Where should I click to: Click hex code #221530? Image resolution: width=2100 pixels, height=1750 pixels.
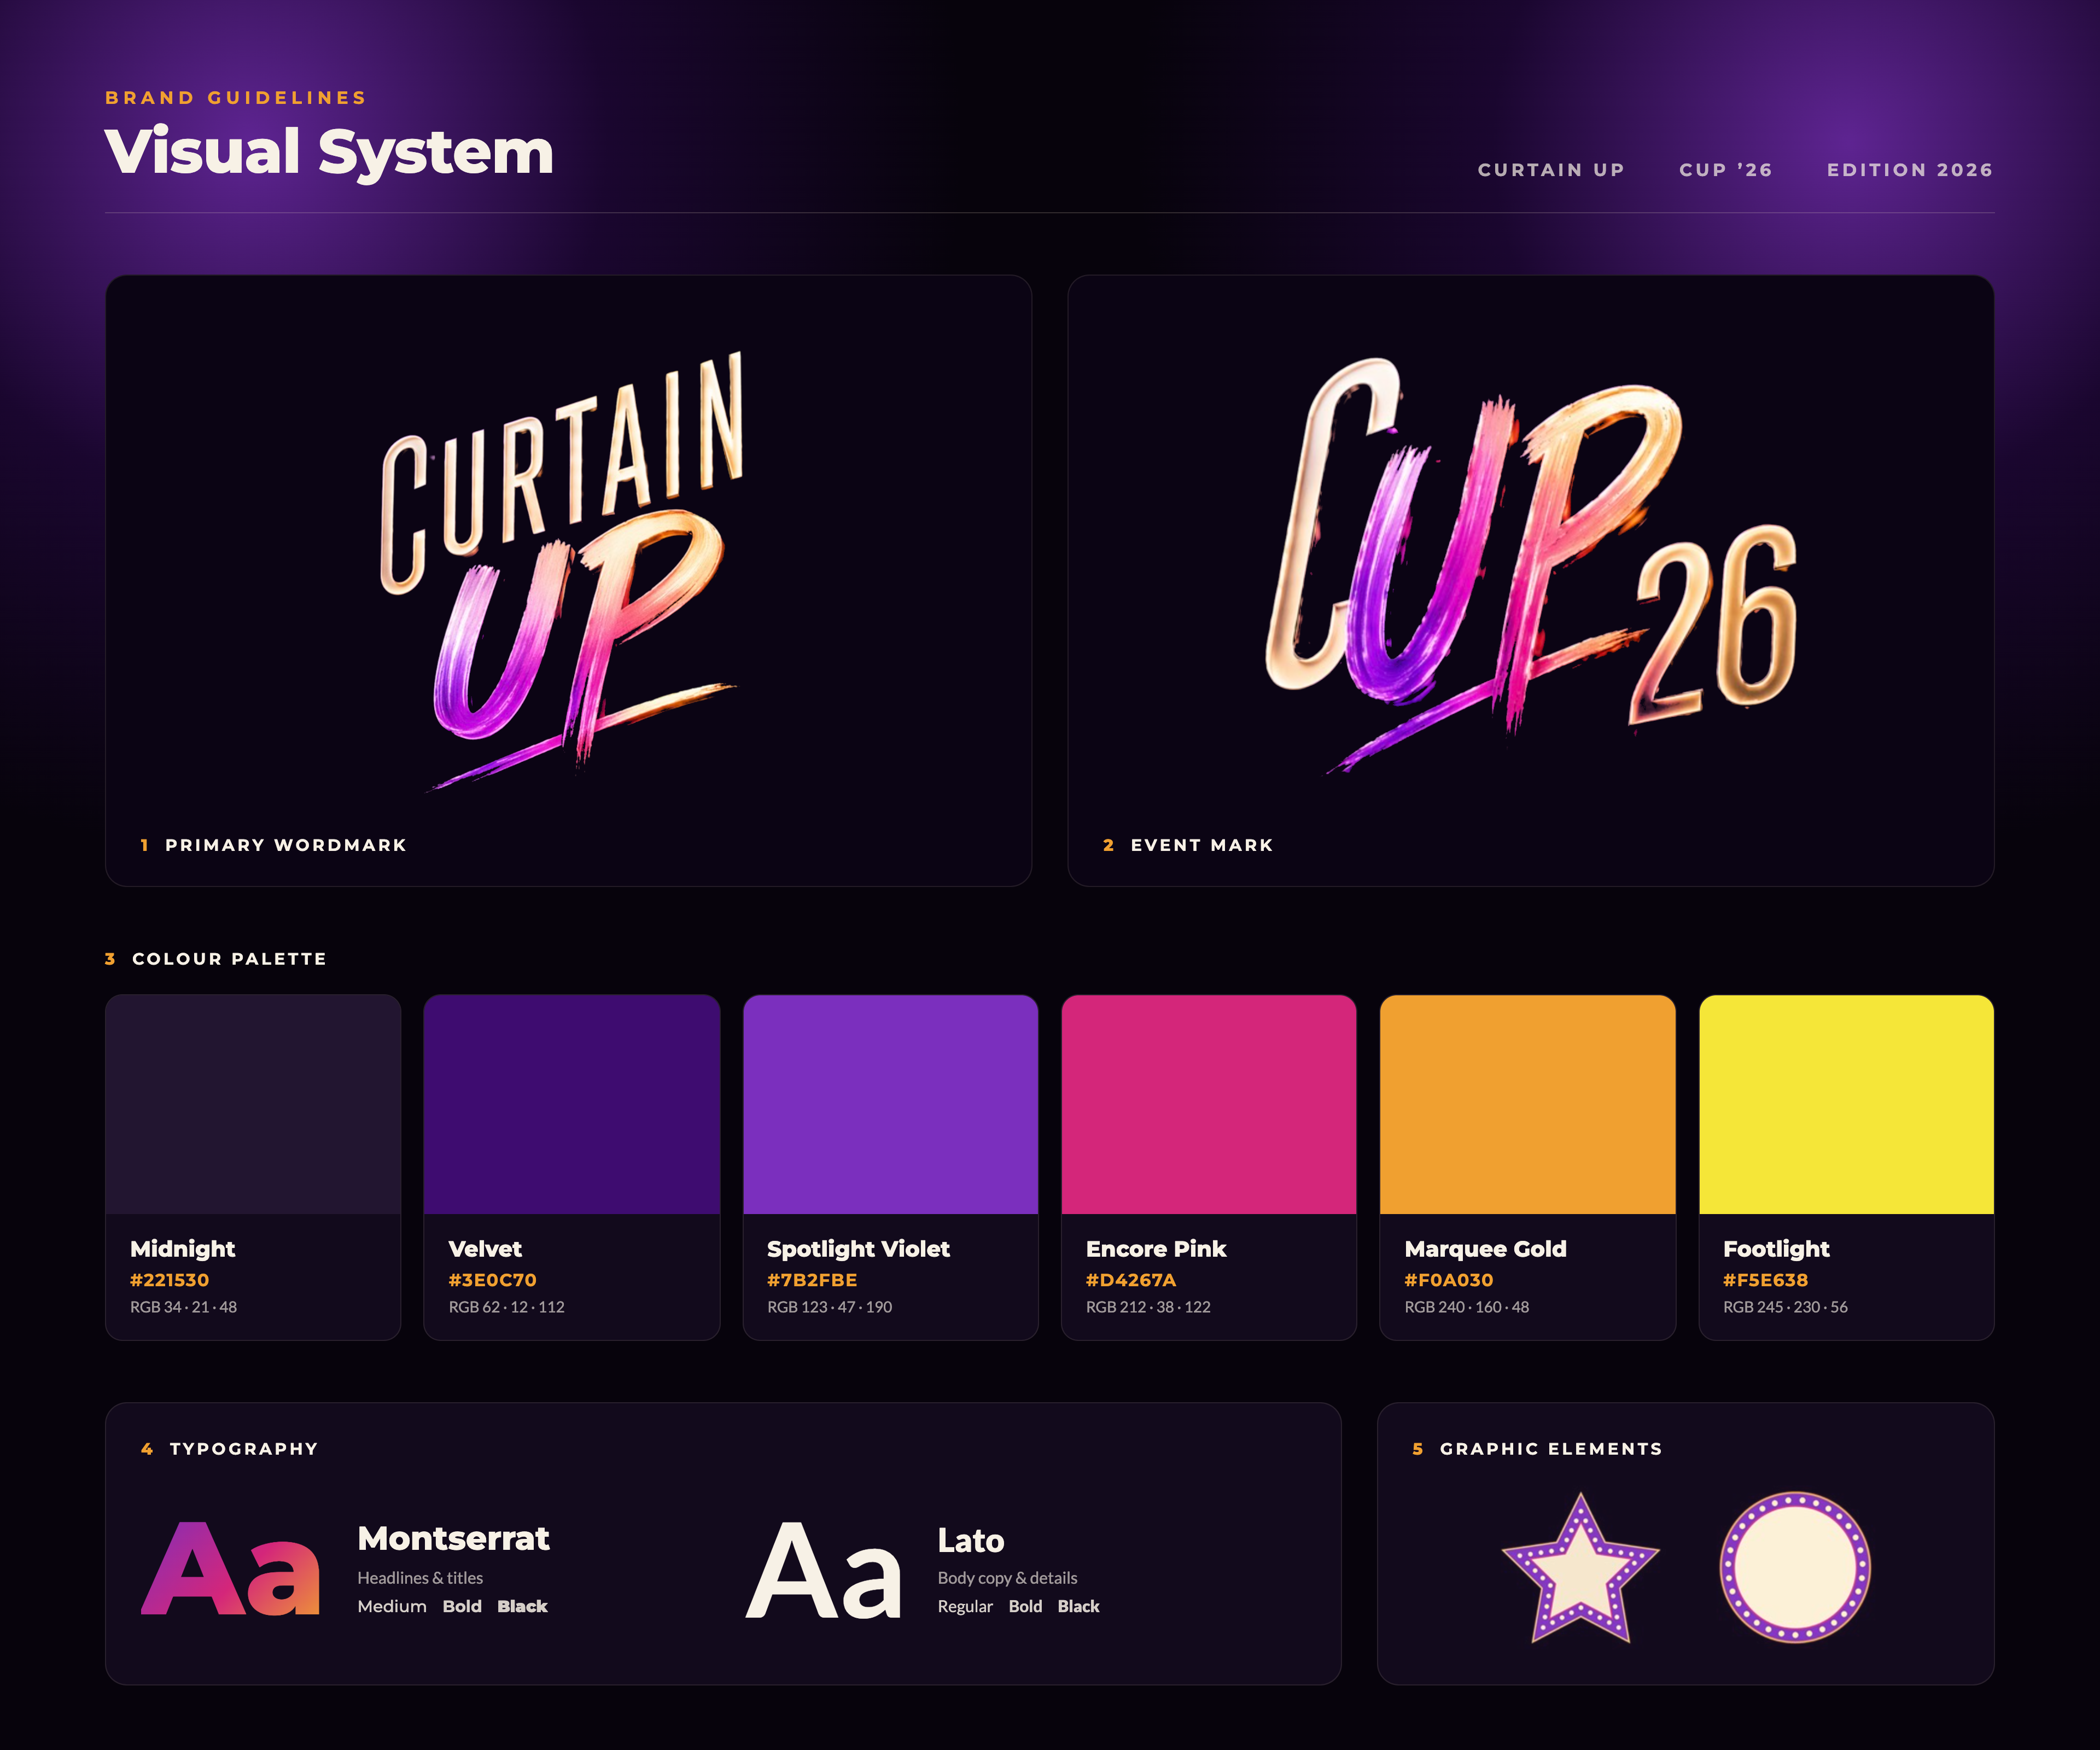[x=170, y=1280]
